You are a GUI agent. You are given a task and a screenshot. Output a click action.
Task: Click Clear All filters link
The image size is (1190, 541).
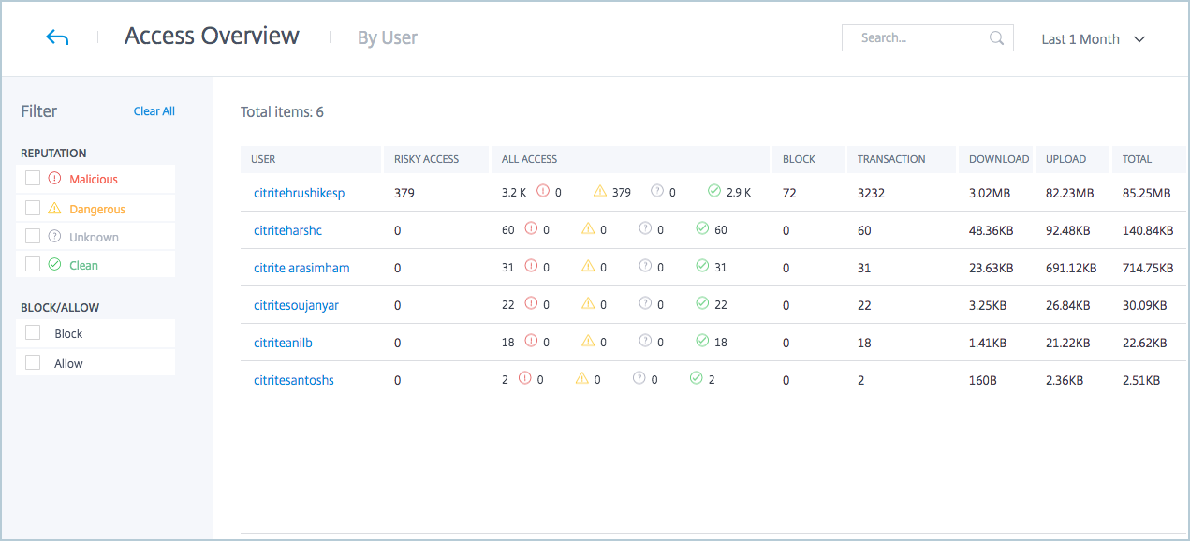point(154,111)
